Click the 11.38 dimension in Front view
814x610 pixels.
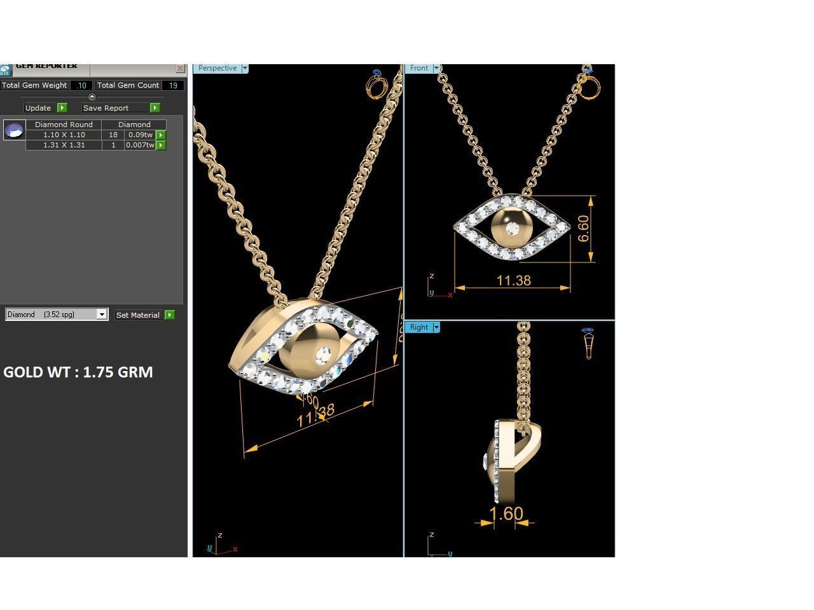pyautogui.click(x=514, y=280)
